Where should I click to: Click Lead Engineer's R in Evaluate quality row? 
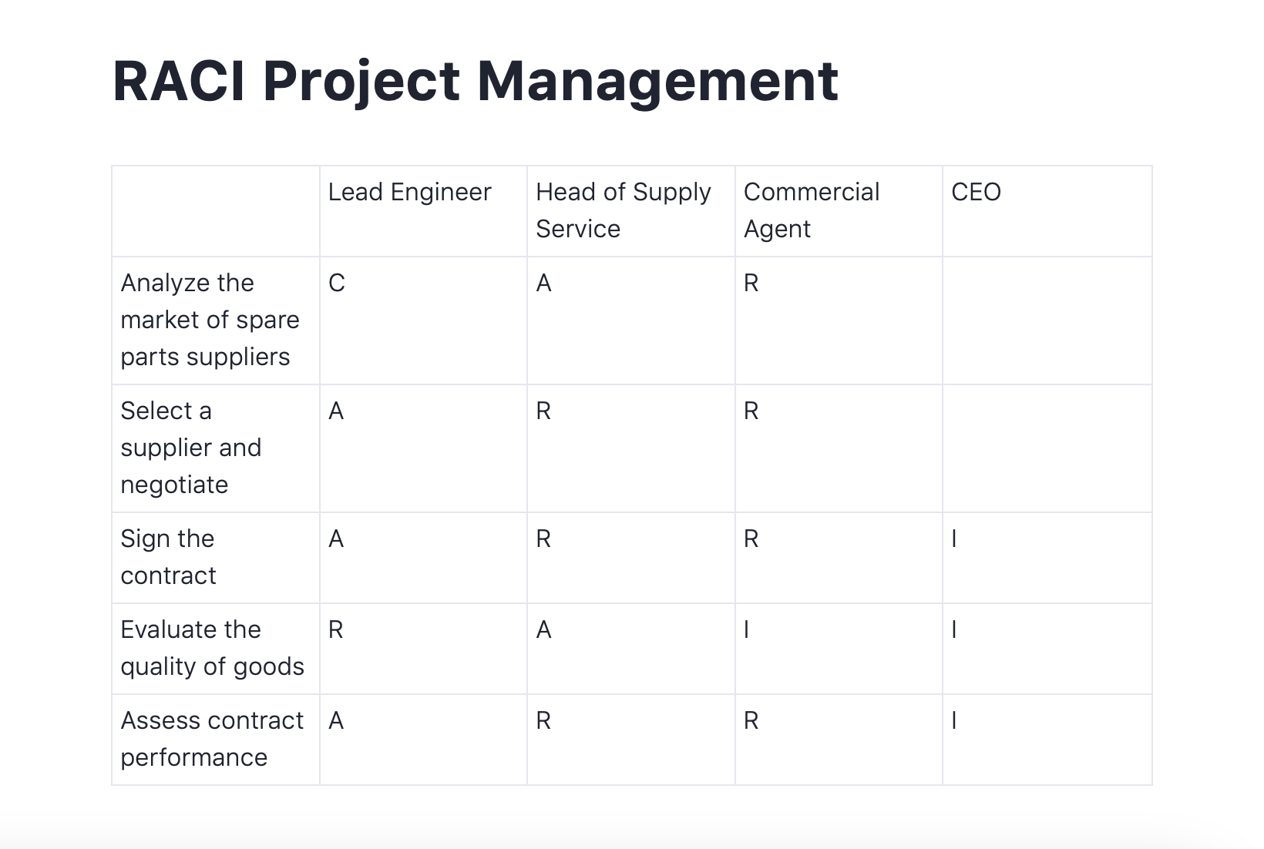[x=336, y=630]
